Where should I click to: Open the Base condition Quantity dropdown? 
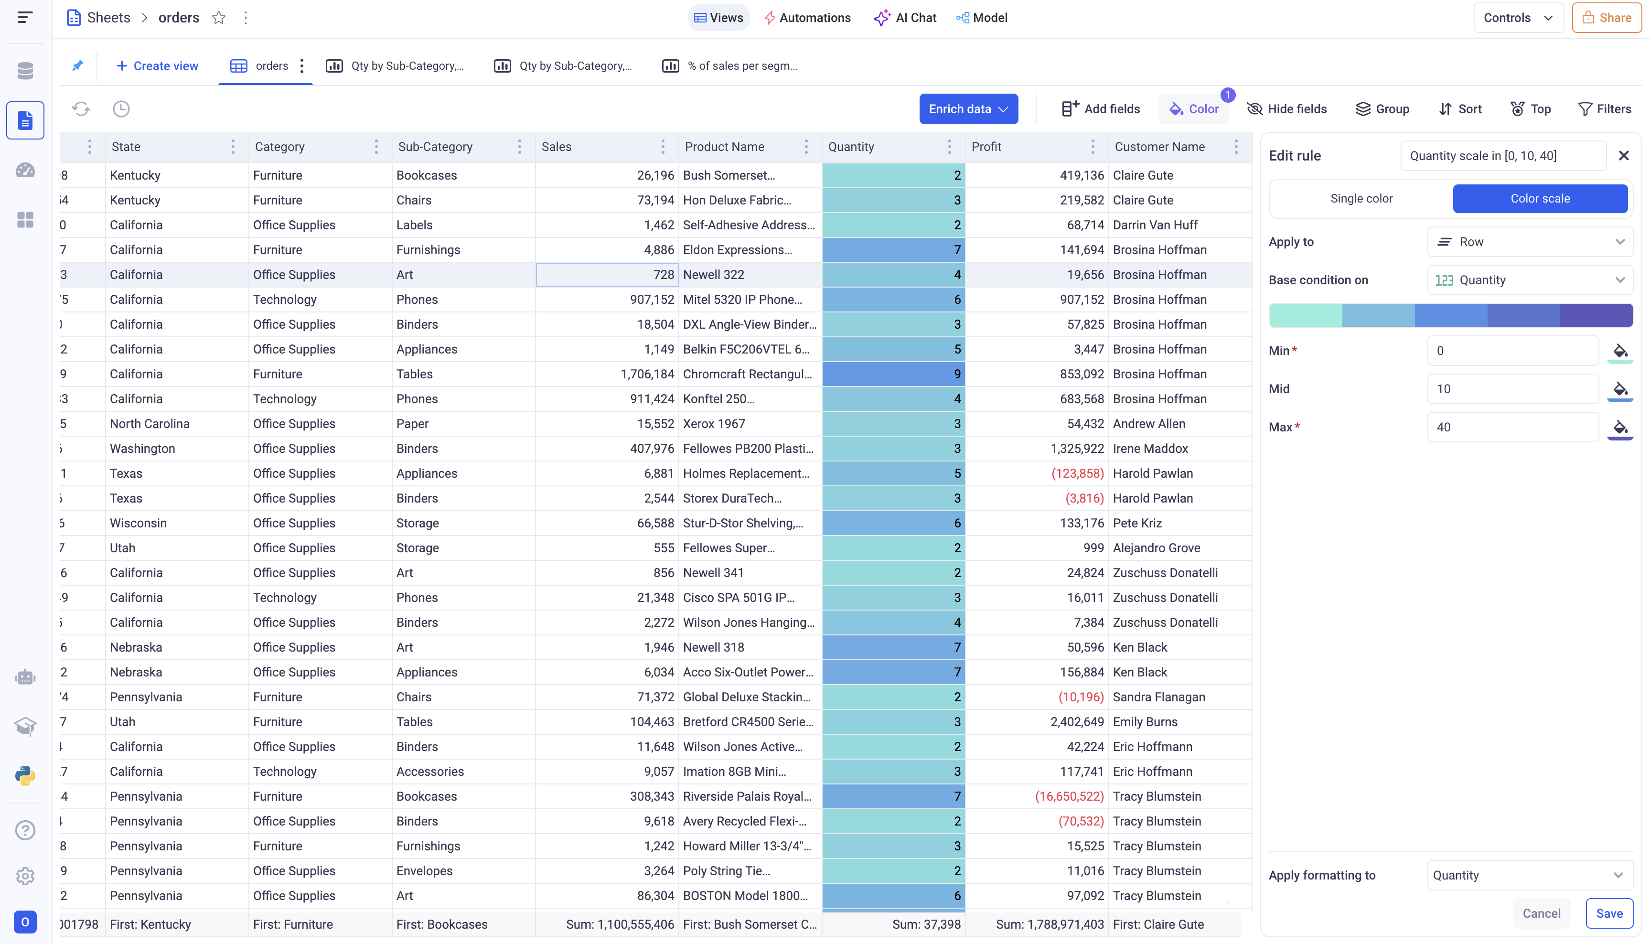pyautogui.click(x=1530, y=280)
